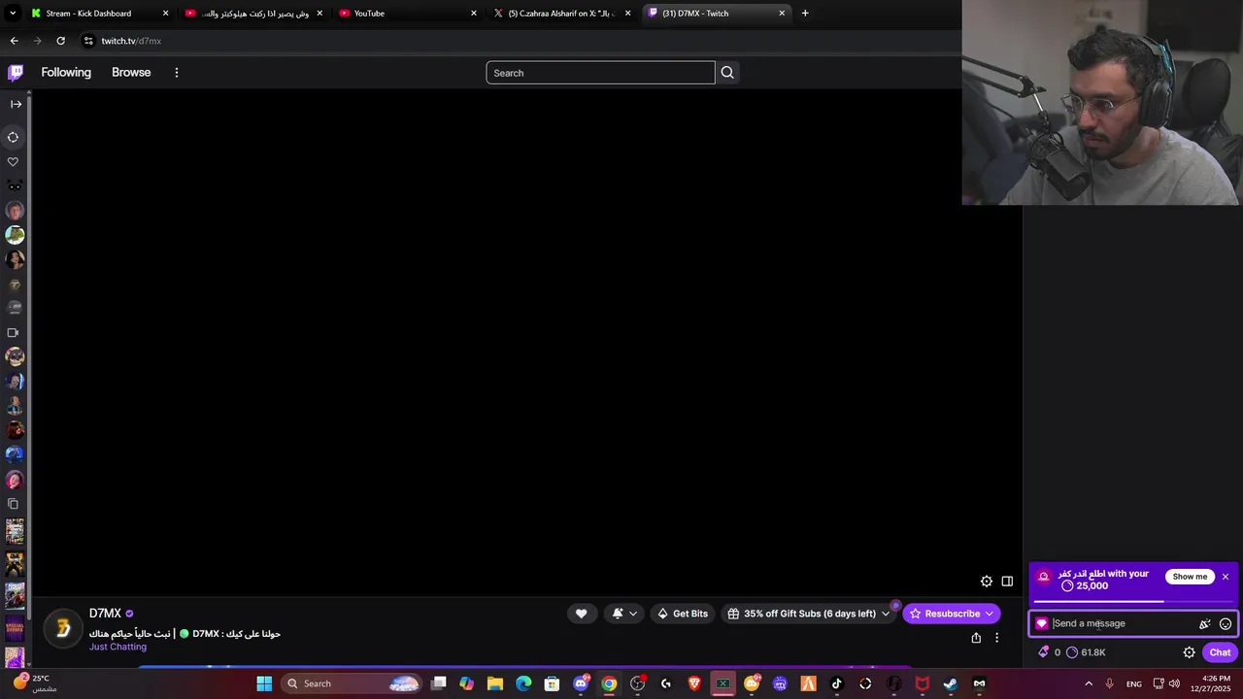Open the player settings gear icon

click(987, 582)
